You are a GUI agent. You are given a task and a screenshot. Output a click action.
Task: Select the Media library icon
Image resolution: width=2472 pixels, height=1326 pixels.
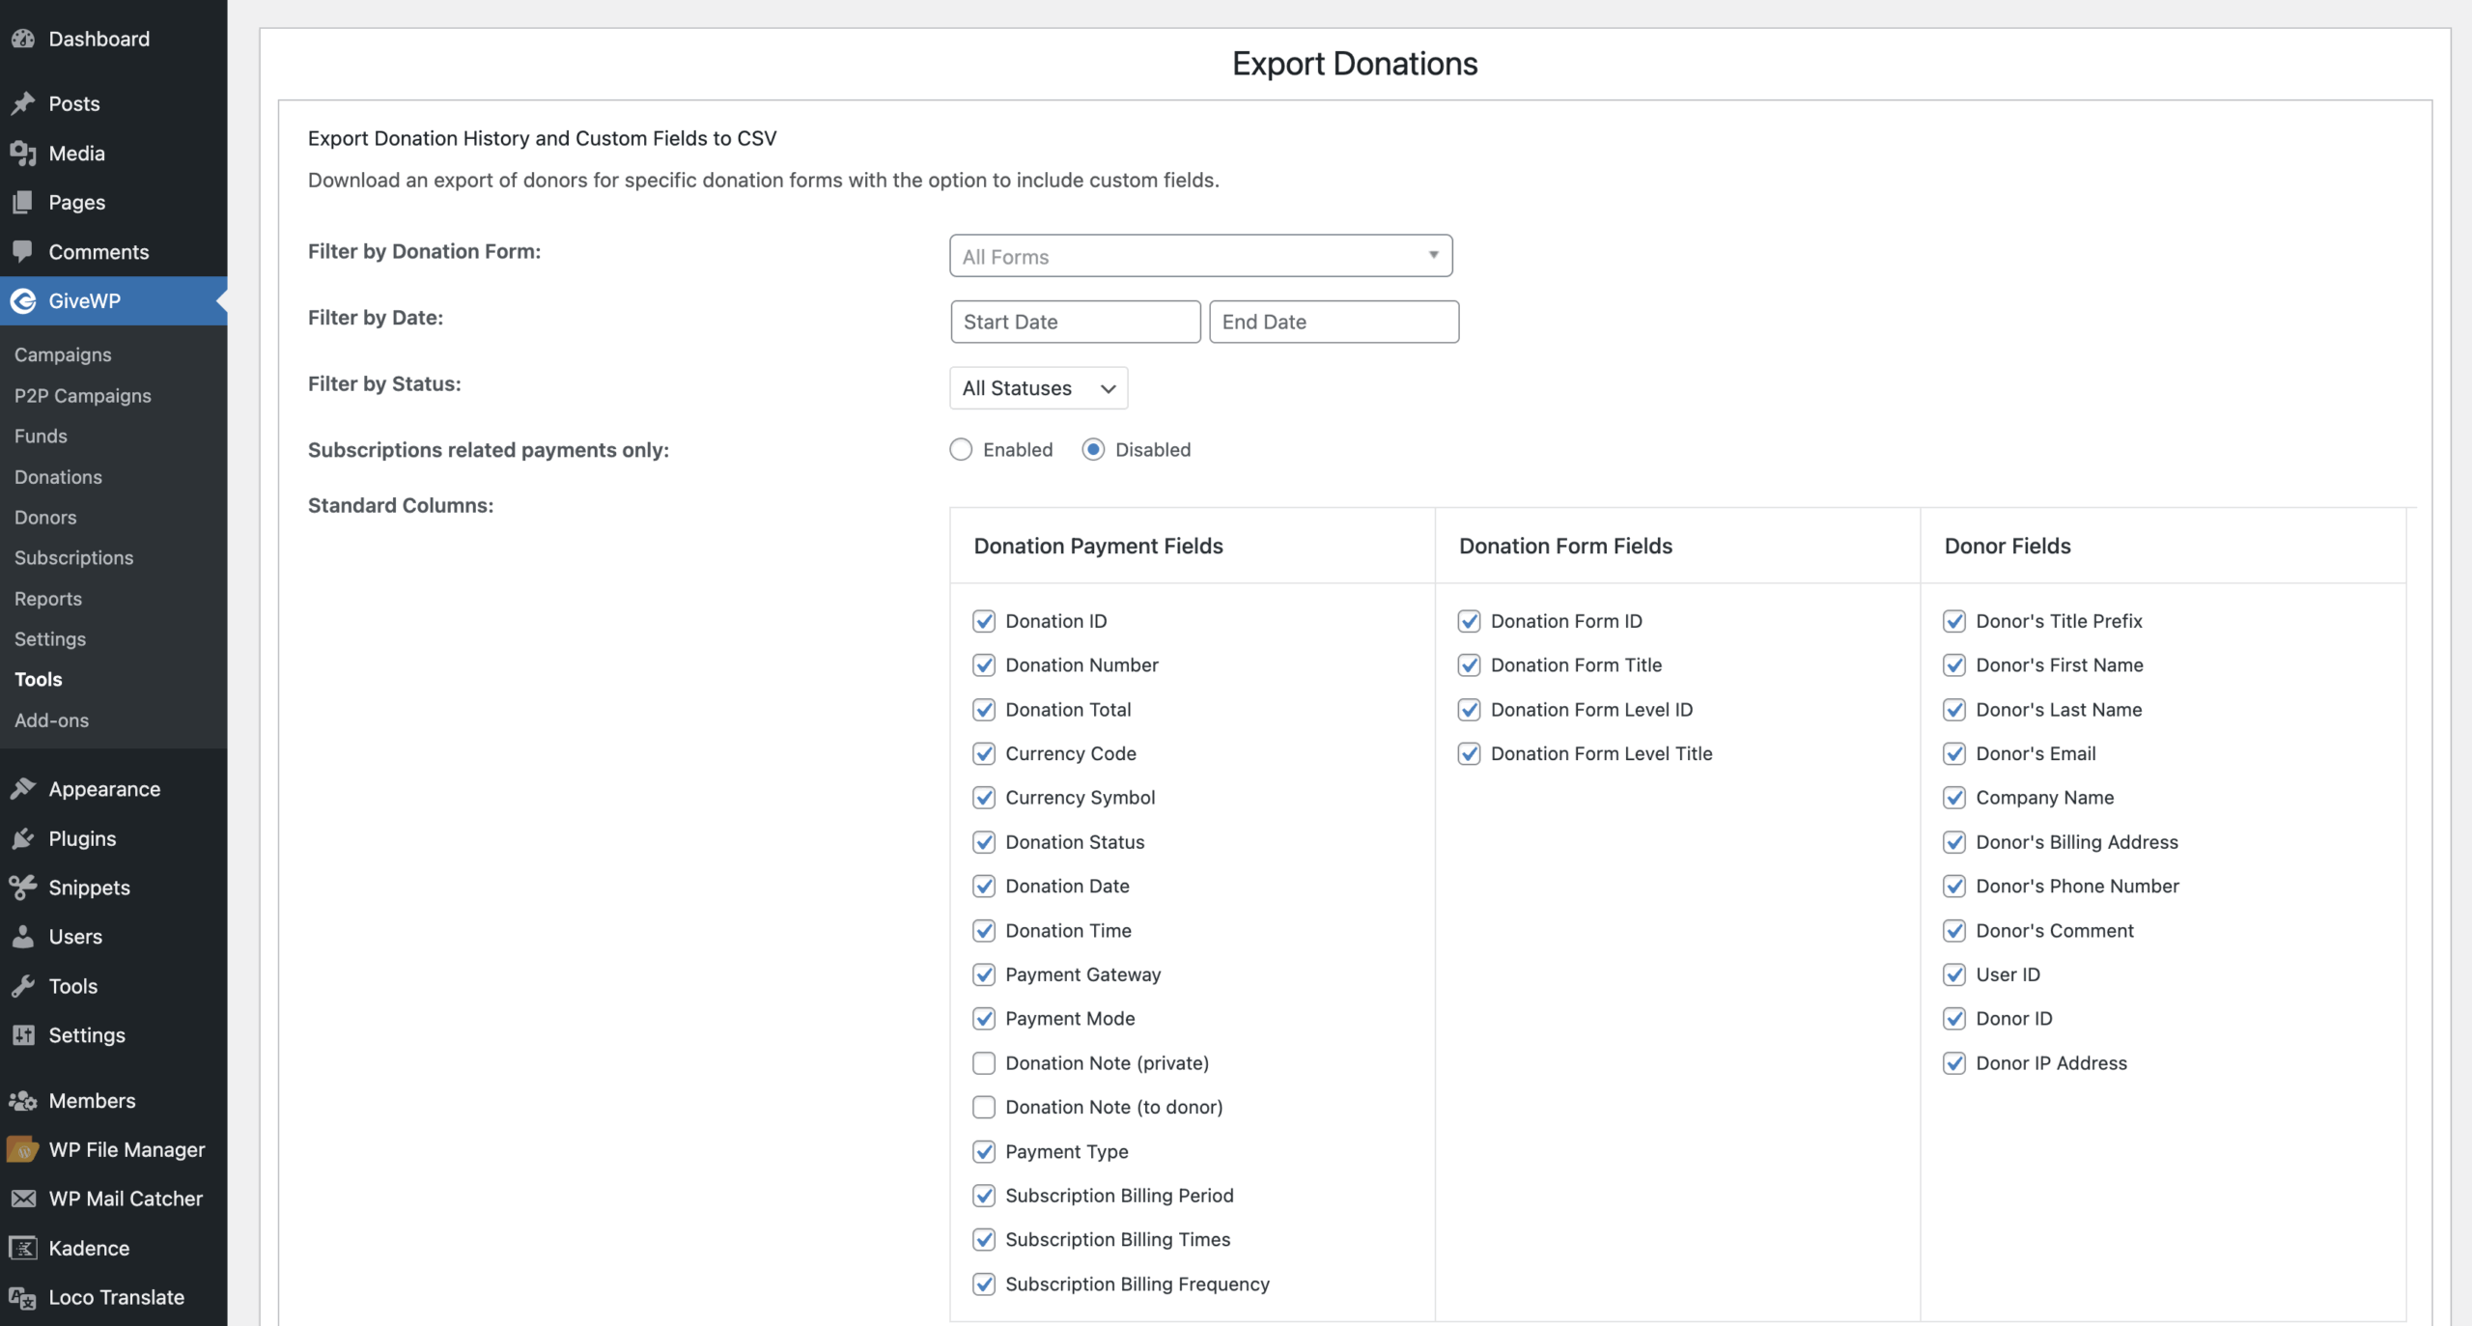pyautogui.click(x=24, y=153)
